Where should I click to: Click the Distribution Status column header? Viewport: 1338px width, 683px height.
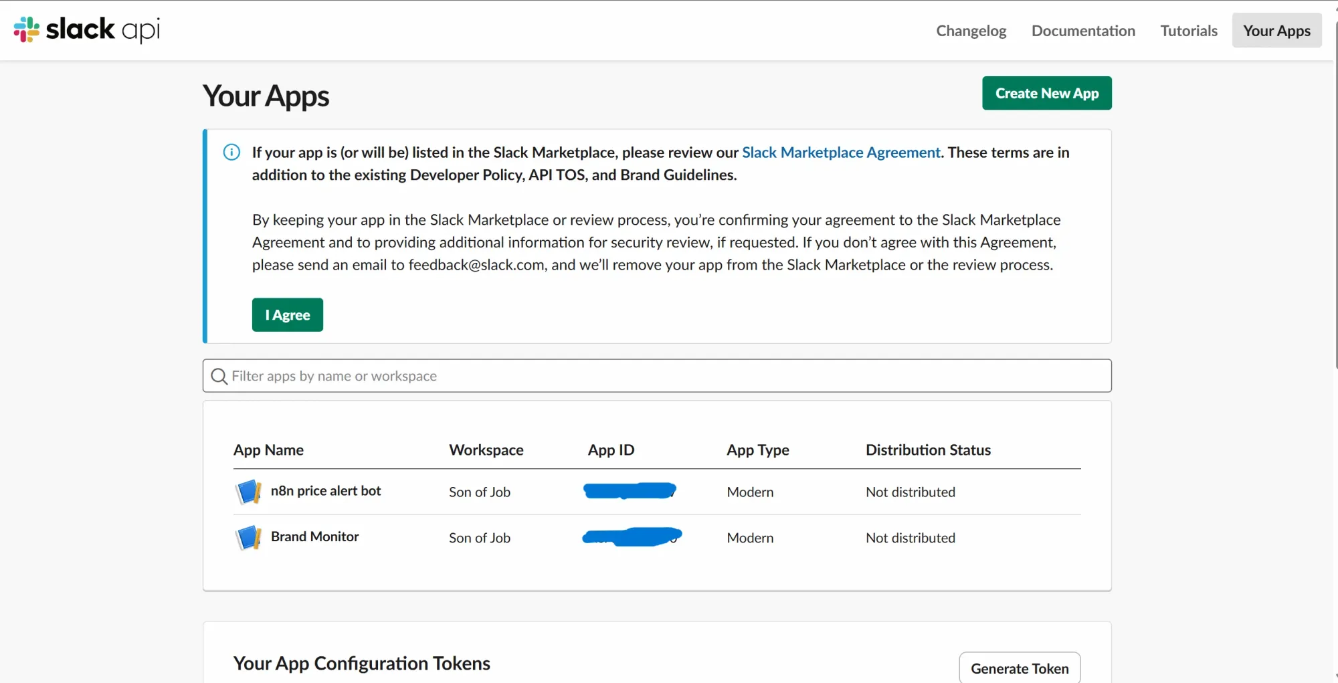[928, 450]
